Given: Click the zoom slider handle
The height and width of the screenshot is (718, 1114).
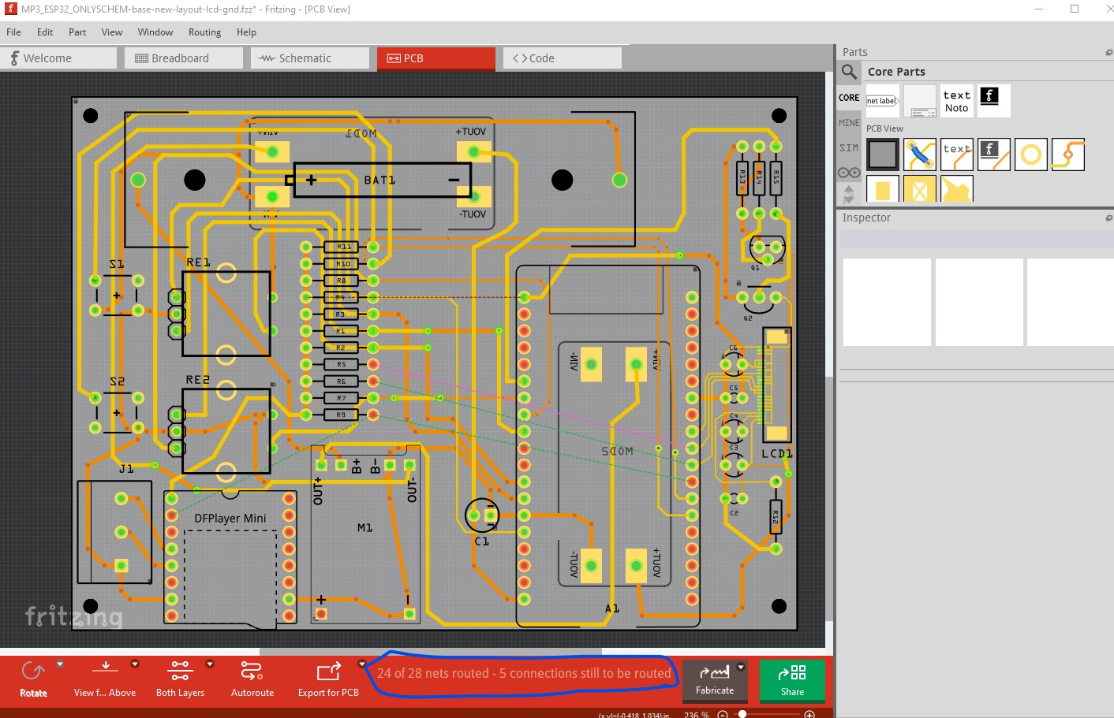Looking at the screenshot, I should (742, 714).
